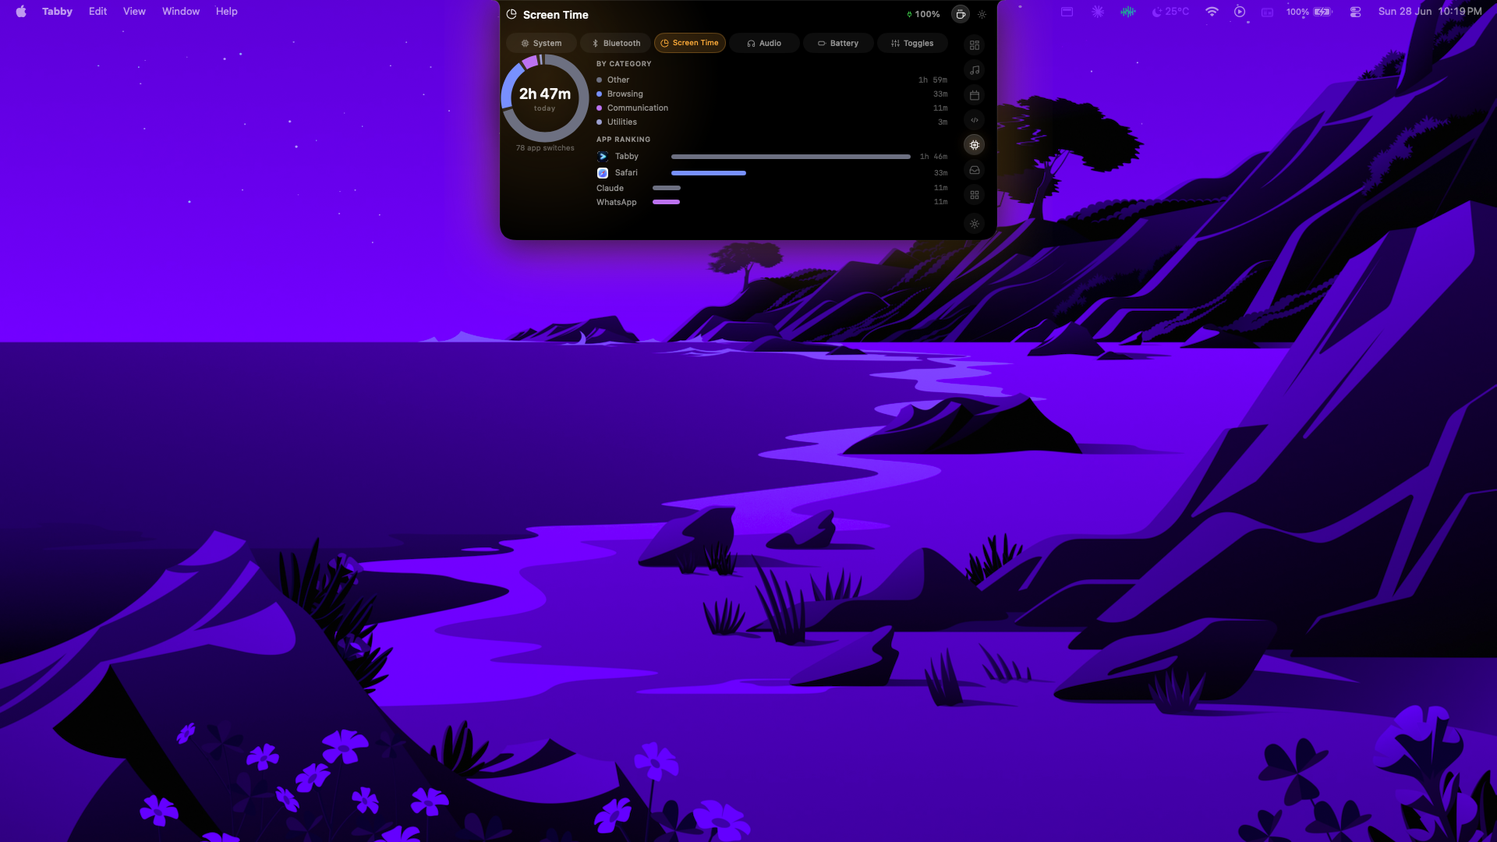Viewport: 1497px width, 842px height.
Task: Click the Claude usage bar
Action: click(x=667, y=188)
